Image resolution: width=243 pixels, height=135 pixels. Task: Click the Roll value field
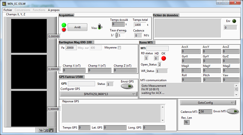tap(191, 80)
